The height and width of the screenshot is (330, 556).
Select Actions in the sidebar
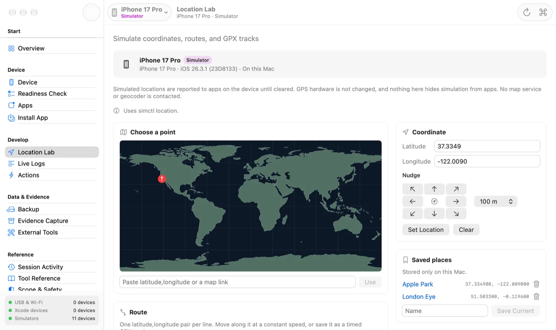click(52, 175)
